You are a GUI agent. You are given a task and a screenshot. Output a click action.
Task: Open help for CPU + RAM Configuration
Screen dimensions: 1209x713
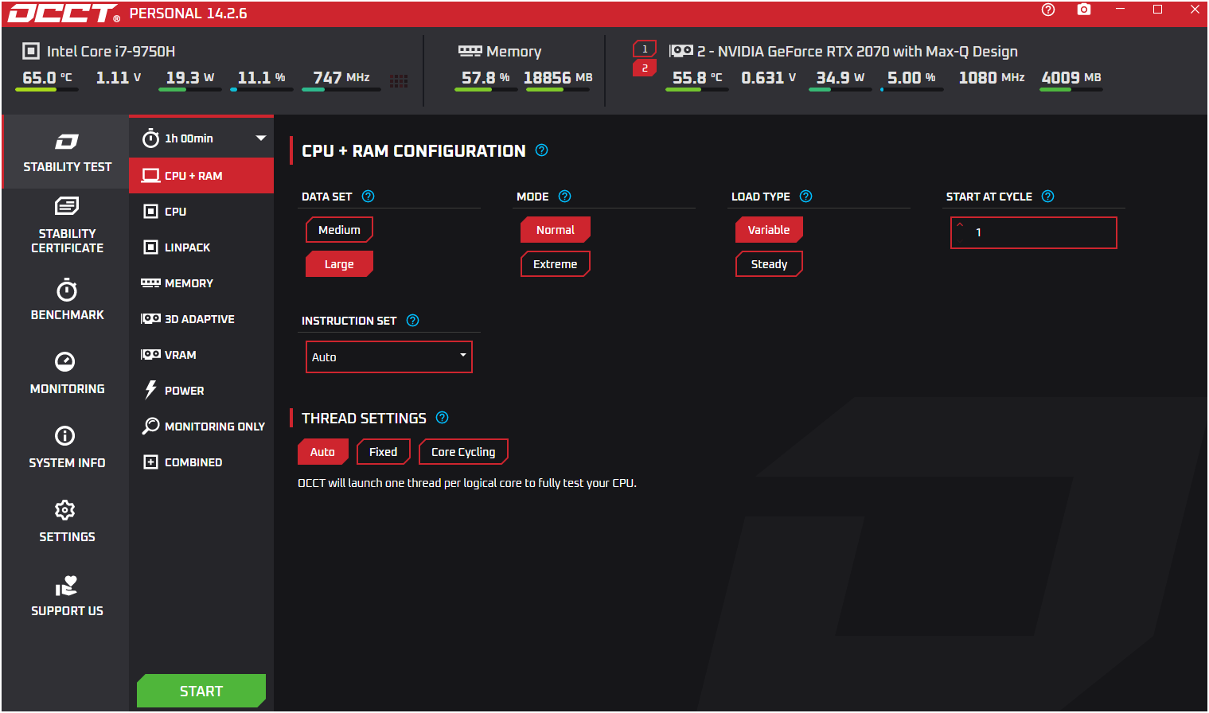(542, 150)
